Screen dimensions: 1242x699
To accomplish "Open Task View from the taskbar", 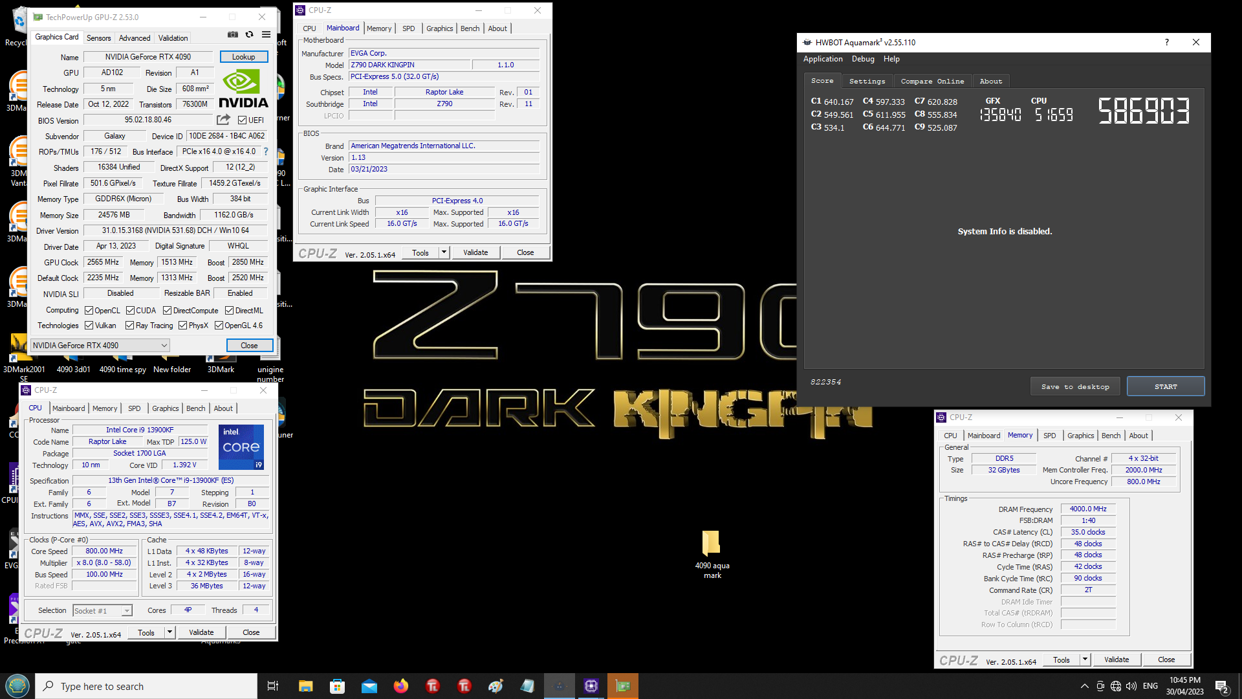I will (x=272, y=686).
